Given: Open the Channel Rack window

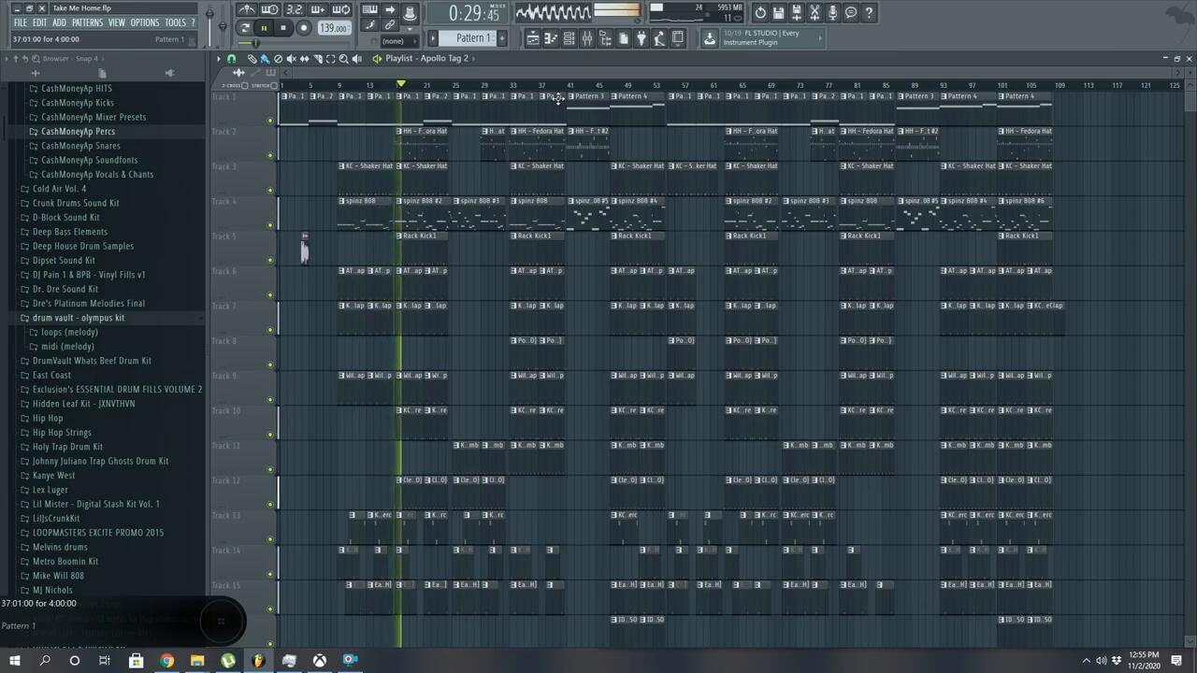Looking at the screenshot, I should pos(569,38).
